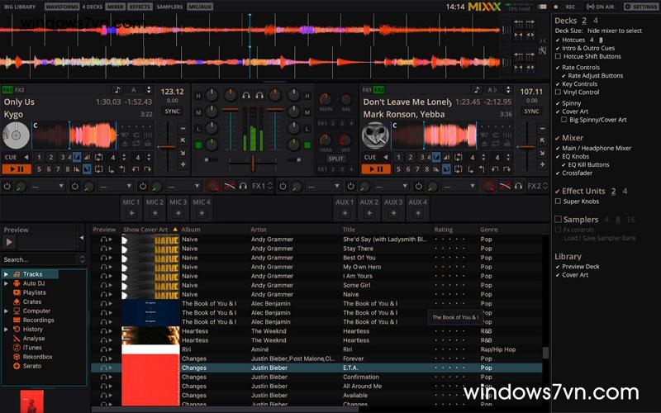Enable Samplers checkbox
This screenshot has height=413, width=661.
558,219
